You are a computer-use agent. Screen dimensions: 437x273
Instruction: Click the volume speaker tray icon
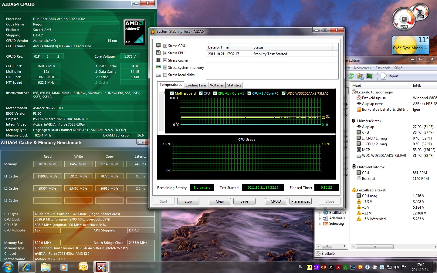pos(396,267)
